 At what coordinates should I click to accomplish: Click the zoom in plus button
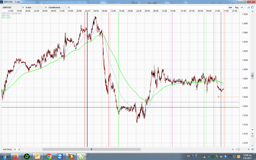249,149
